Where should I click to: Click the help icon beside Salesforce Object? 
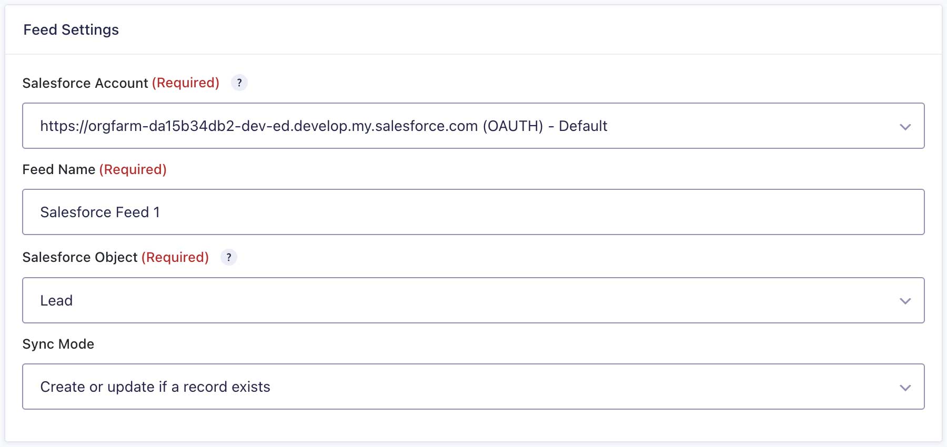point(229,257)
